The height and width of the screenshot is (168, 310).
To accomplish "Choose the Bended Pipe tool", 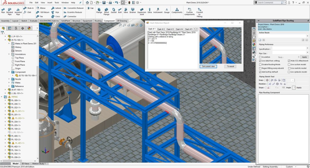I will click(x=9, y=12).
